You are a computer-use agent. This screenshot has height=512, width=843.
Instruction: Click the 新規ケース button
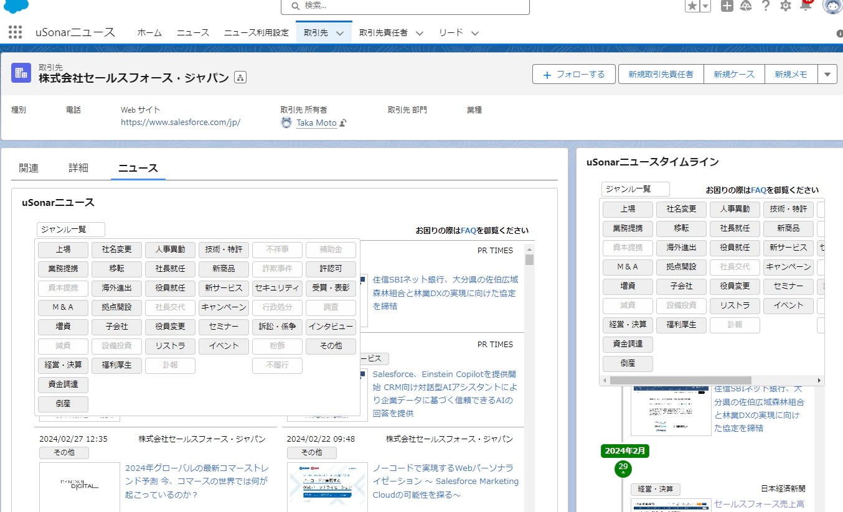coord(734,74)
